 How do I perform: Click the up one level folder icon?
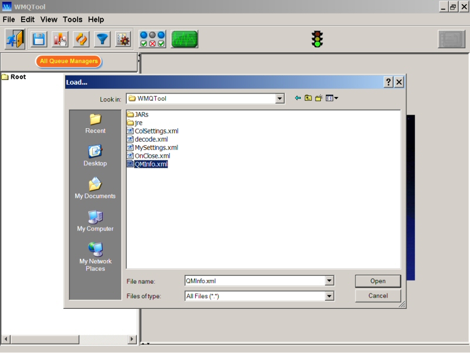click(308, 98)
